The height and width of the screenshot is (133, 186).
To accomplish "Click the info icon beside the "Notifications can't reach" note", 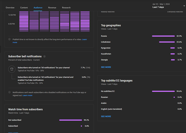I will pos(10,92).
